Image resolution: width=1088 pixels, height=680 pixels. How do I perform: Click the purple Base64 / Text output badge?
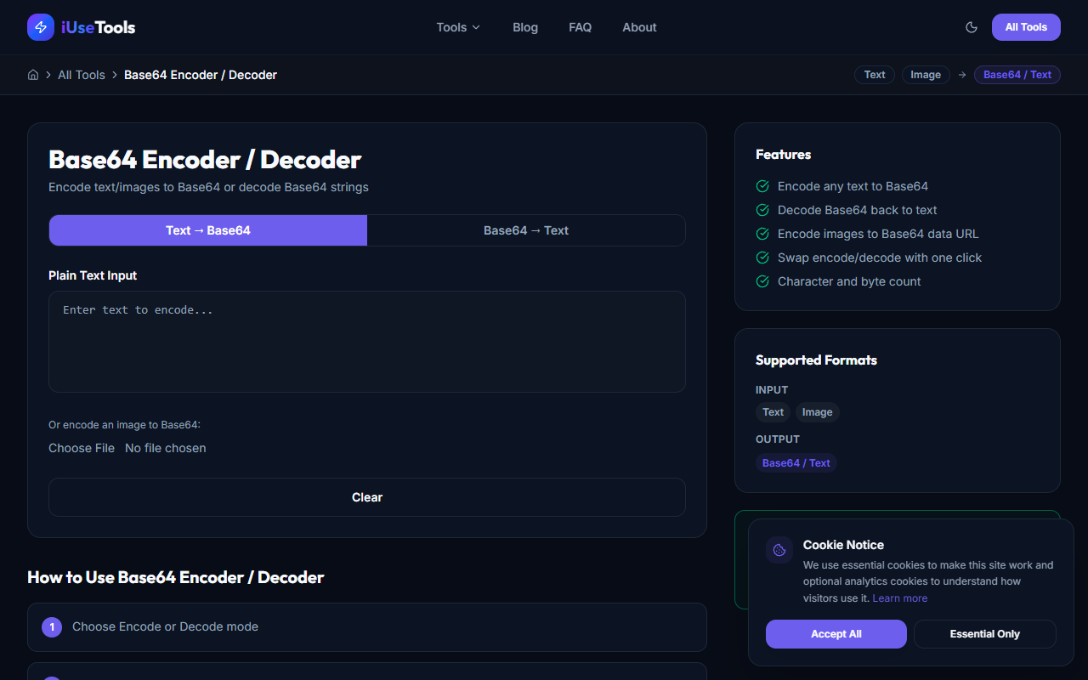click(796, 462)
